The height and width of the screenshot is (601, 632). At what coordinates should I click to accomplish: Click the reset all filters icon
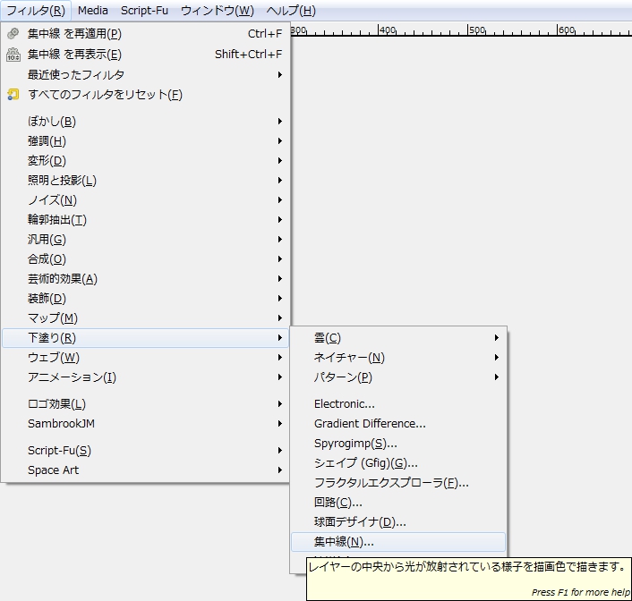point(13,95)
